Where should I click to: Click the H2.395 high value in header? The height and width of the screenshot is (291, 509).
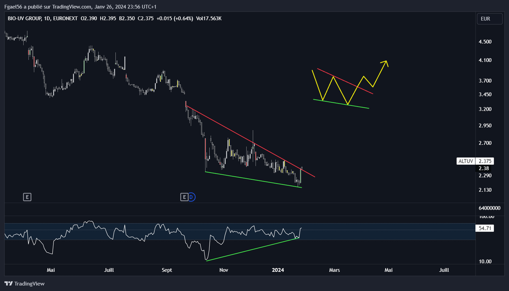click(109, 19)
